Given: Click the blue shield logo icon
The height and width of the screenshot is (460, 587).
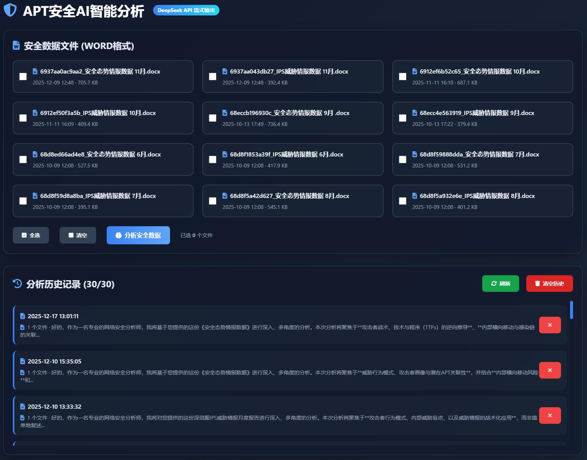Looking at the screenshot, I should tap(10, 10).
